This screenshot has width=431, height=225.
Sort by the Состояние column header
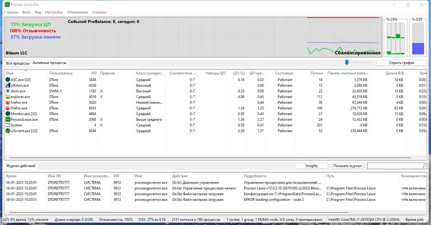tap(280, 73)
